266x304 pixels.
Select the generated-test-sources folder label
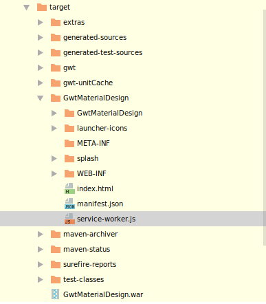(102, 52)
